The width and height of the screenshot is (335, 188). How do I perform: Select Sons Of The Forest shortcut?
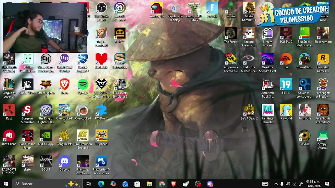[x=27, y=140]
